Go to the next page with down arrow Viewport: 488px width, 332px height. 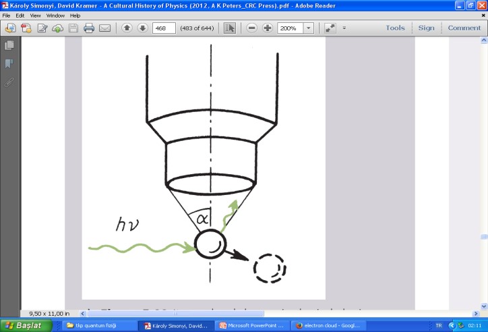tap(142, 28)
